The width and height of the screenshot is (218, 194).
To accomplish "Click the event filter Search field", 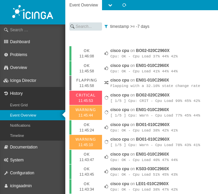I will [88, 27].
